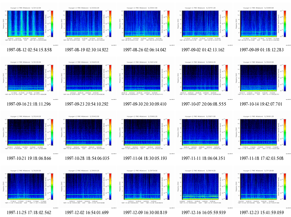The height and width of the screenshot is (217, 291).
Task: Click the caption text 1997-08-19 02:30:14.922
Action: click(87, 50)
